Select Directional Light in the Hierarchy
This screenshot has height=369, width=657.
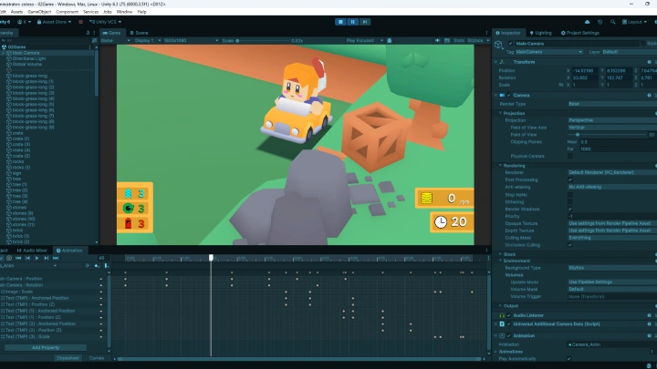click(29, 58)
